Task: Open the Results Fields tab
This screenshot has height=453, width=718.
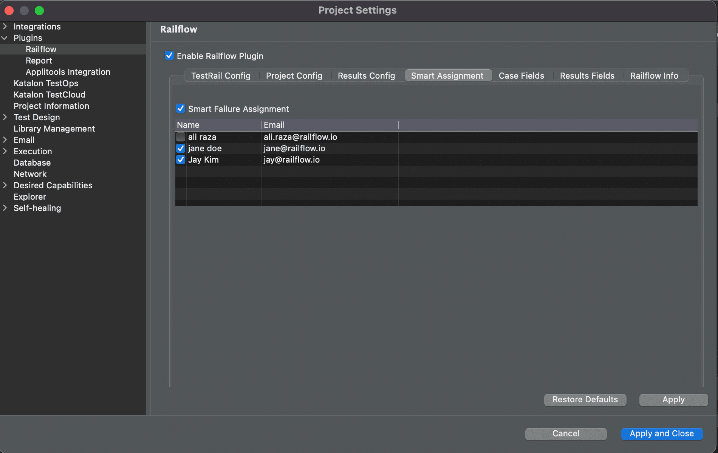Action: coord(587,76)
